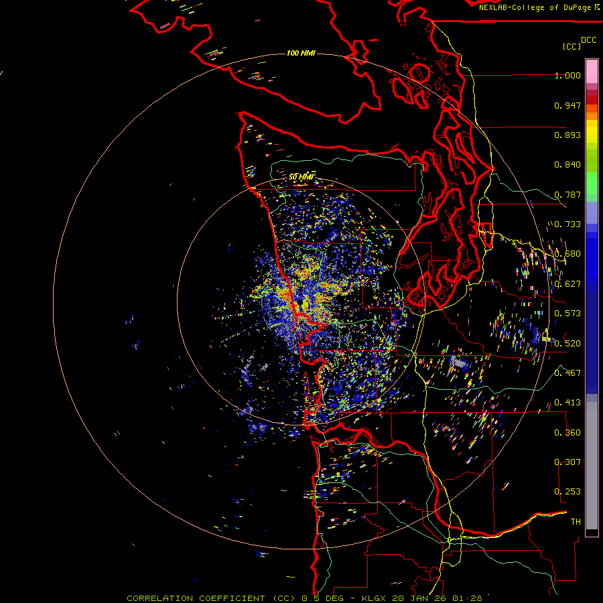Click the 0.307 scale value
The width and height of the screenshot is (603, 603).
567,462
